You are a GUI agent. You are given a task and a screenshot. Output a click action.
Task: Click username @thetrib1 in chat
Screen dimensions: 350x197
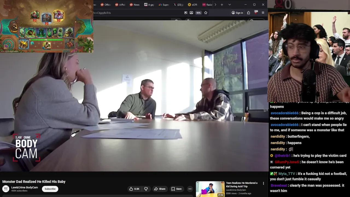click(x=282, y=156)
